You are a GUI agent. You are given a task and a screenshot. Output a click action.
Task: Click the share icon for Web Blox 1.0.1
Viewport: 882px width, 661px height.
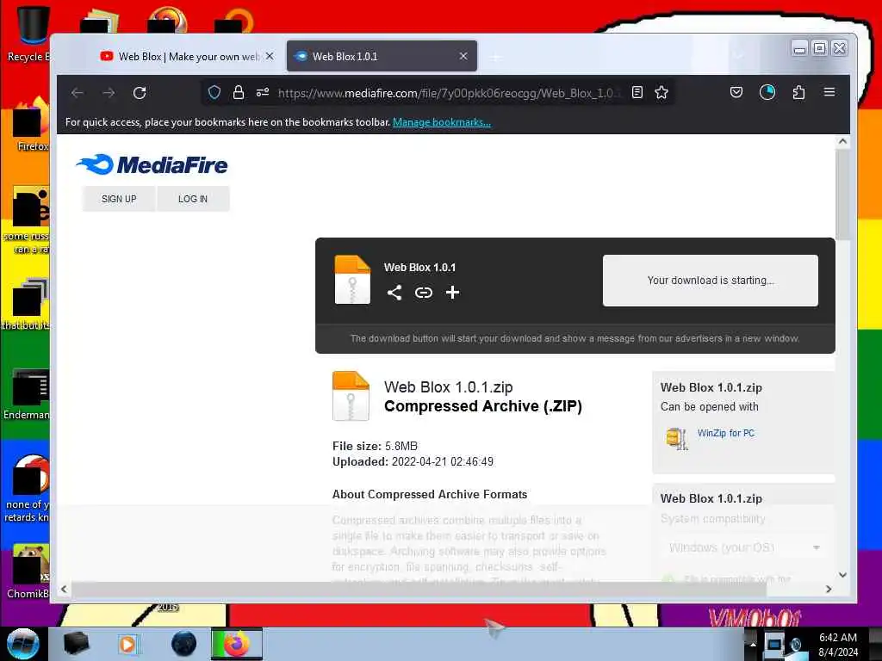tap(394, 293)
